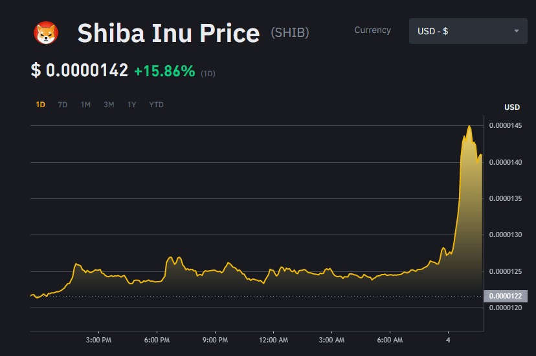Click the 0.0000145 y-axis label

(x=505, y=125)
